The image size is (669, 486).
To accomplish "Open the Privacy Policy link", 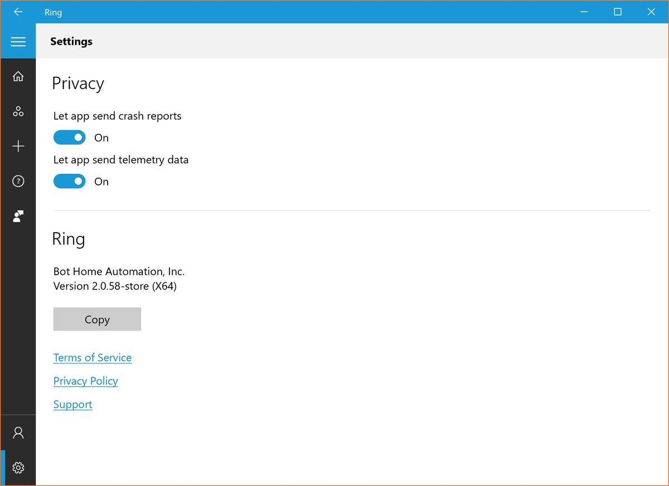I will 86,381.
